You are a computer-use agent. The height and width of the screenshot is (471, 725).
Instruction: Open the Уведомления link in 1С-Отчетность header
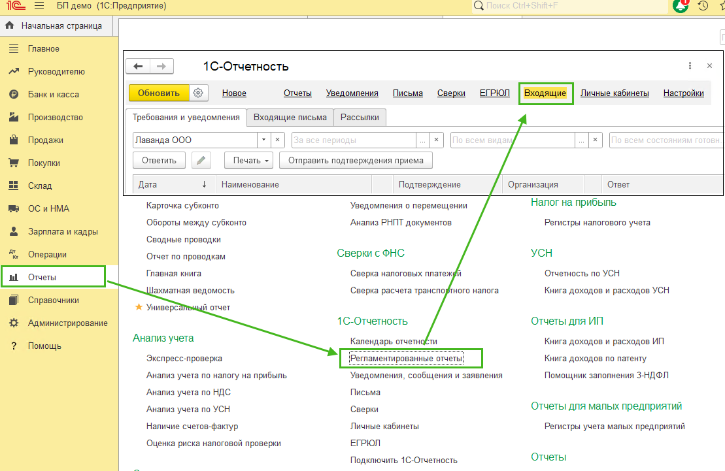(352, 93)
